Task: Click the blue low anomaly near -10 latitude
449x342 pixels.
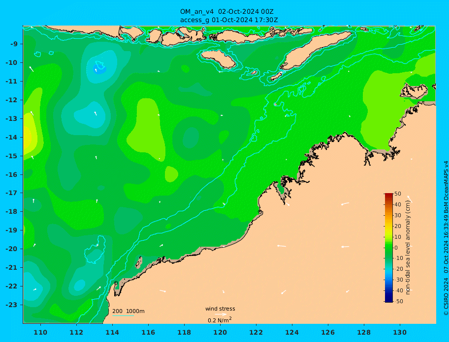Action: tap(99, 69)
